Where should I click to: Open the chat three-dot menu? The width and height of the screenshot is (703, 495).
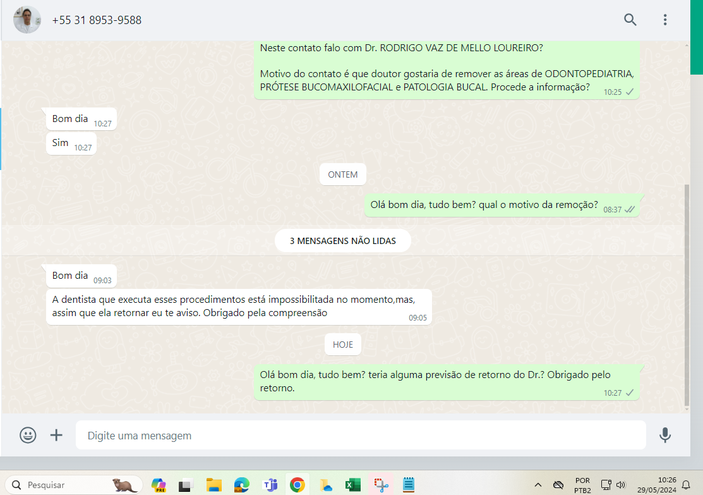665,20
